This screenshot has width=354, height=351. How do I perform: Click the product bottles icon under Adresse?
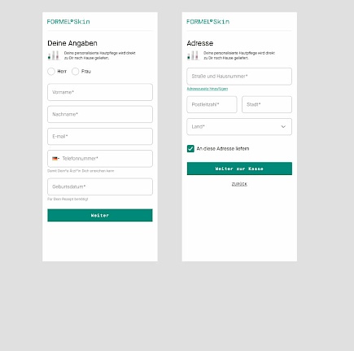193,55
